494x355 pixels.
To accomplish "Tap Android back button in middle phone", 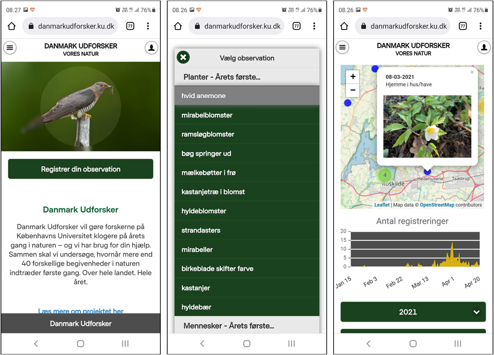I will tap(203, 343).
